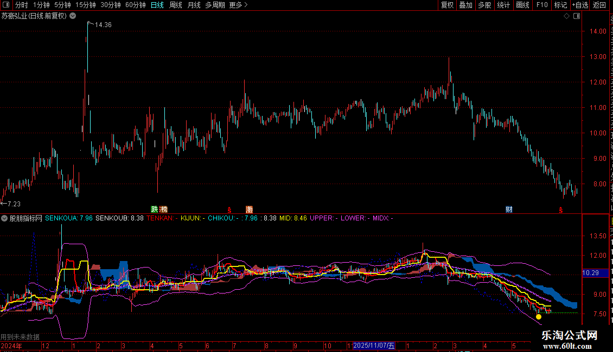Click the UPPER indicator label
Screen dimensions: 613x352
[x=324, y=218]
